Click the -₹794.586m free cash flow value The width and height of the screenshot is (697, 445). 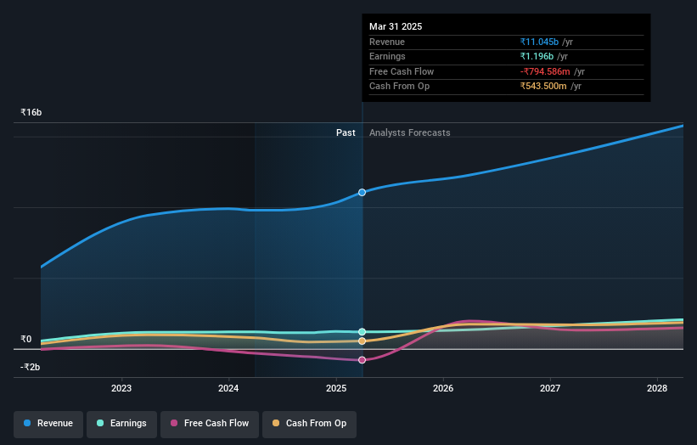(x=545, y=71)
